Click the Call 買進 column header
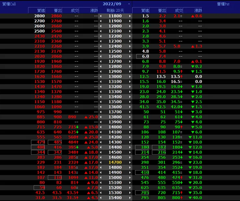 [37, 10]
